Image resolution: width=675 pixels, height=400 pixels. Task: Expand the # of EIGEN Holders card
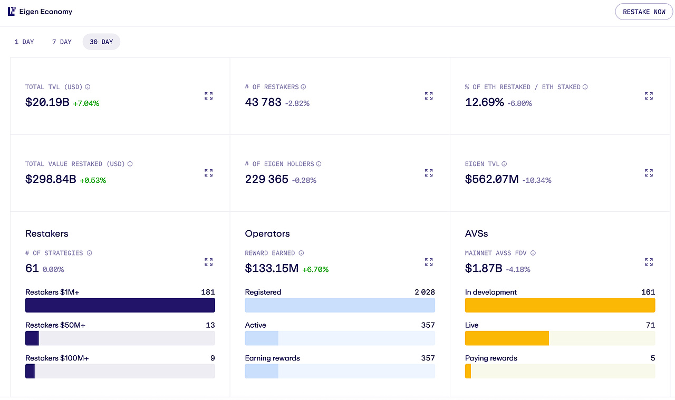(429, 173)
